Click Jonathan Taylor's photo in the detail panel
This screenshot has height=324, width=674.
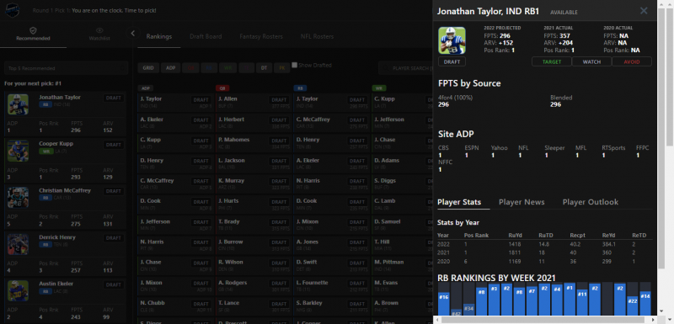pyautogui.click(x=452, y=40)
